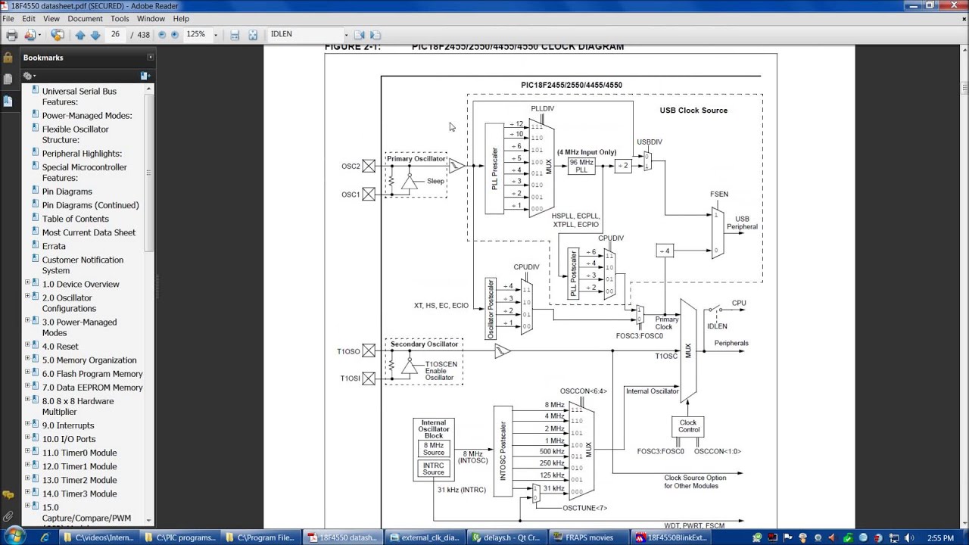Viewport: 969px width, 545px height.
Task: Click the IDLEN find text field
Action: click(x=305, y=35)
